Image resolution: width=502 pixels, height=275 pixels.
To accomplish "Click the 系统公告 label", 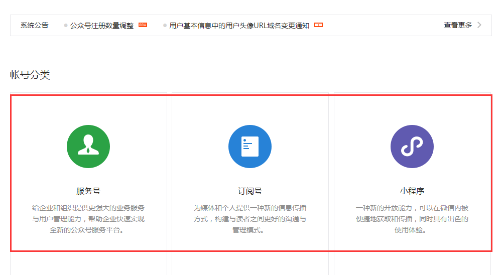I will click(34, 25).
